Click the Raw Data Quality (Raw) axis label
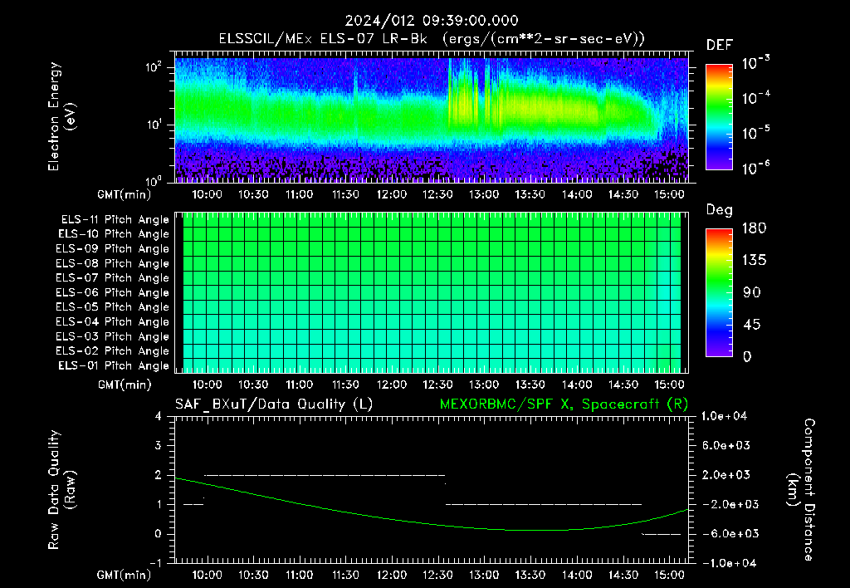 pyautogui.click(x=61, y=490)
